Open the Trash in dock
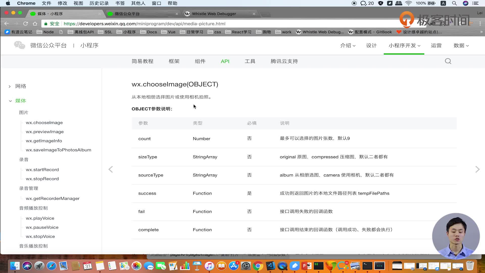This screenshot has height=273, width=485. [470, 266]
